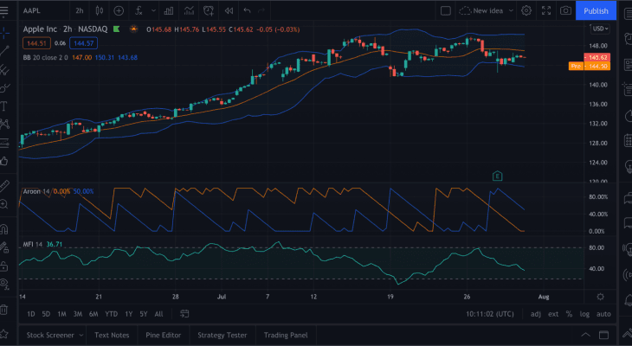Click the bar Replay rewind icon

click(x=229, y=10)
